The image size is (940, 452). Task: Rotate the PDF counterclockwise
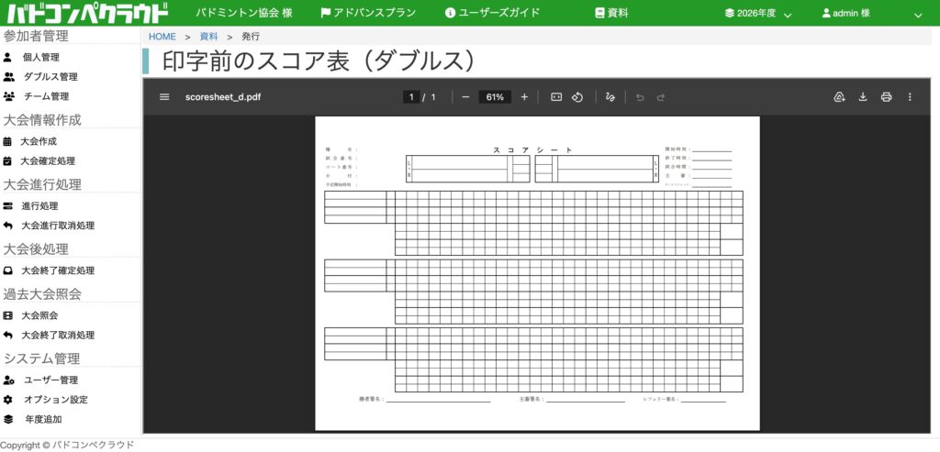tap(577, 97)
